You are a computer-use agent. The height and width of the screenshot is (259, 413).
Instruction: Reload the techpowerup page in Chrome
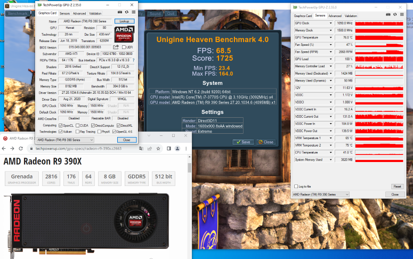pyautogui.click(x=21, y=149)
